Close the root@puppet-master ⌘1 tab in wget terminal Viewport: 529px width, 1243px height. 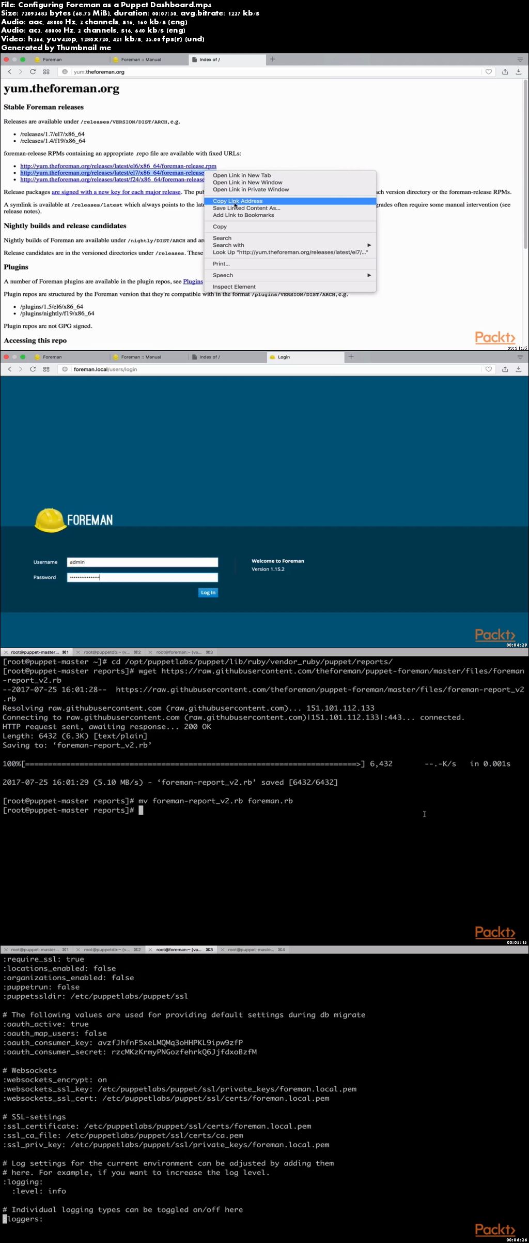[x=6, y=652]
